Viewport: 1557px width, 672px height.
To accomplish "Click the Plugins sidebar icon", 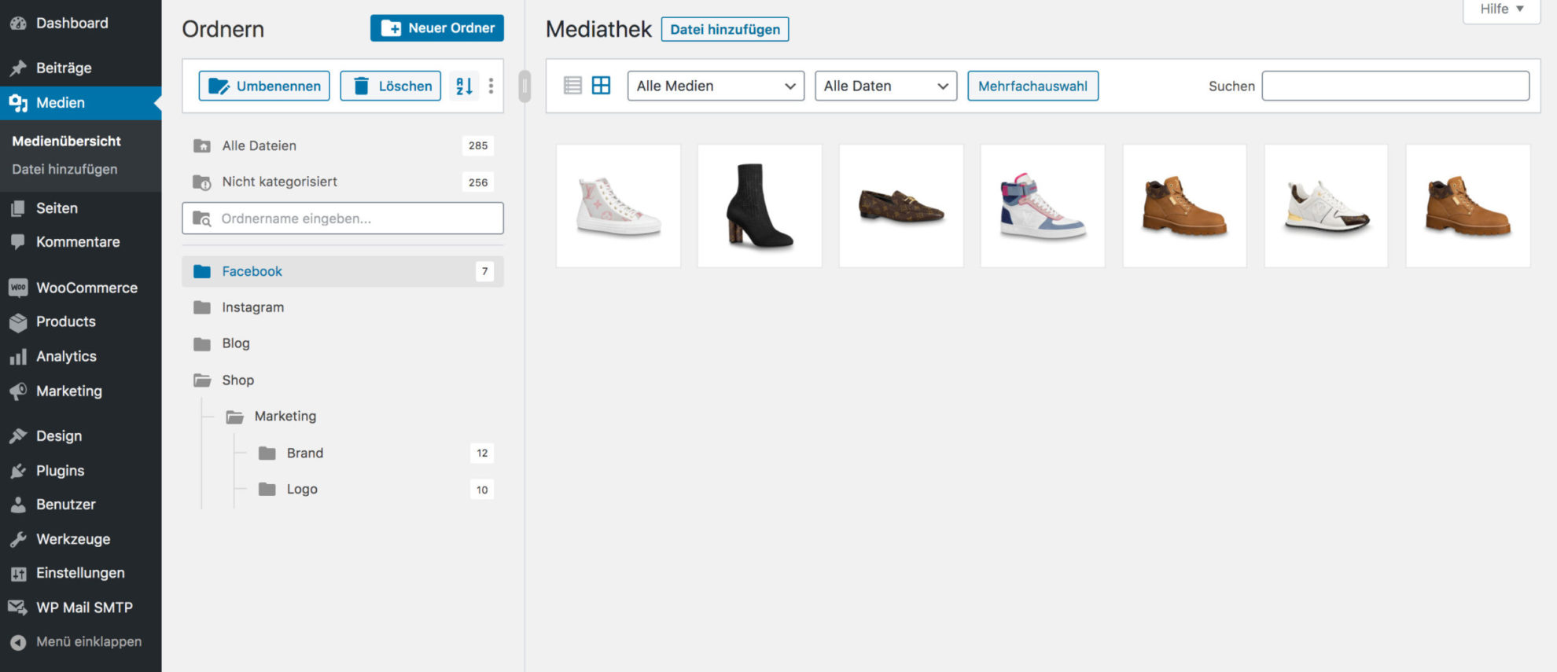I will tap(18, 471).
